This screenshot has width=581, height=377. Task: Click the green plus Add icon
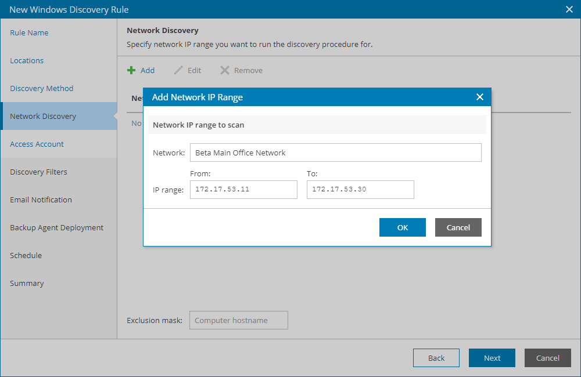pyautogui.click(x=131, y=71)
